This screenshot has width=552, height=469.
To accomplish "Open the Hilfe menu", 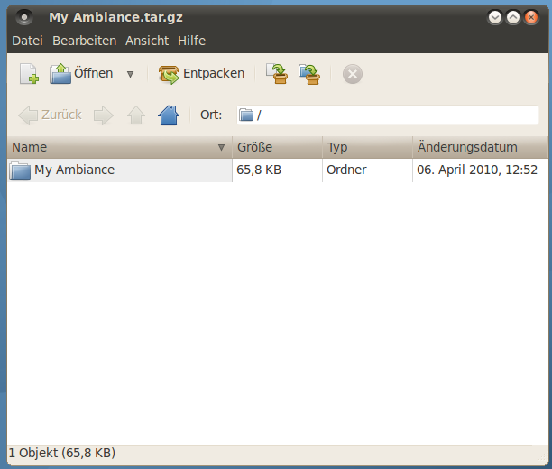I will point(192,41).
